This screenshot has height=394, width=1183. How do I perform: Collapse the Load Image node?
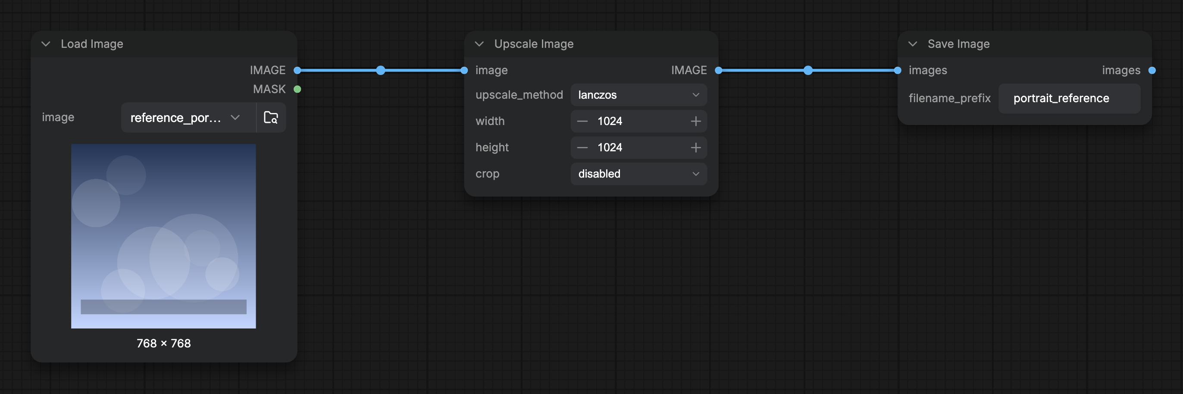[46, 44]
